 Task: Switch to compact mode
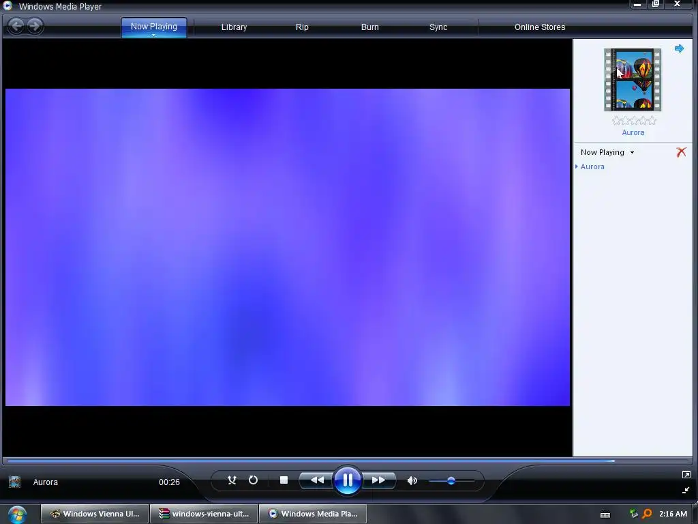[686, 490]
